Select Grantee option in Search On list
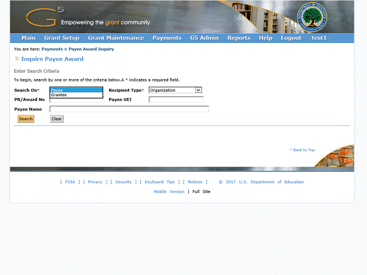The height and width of the screenshot is (275, 367). (76, 95)
